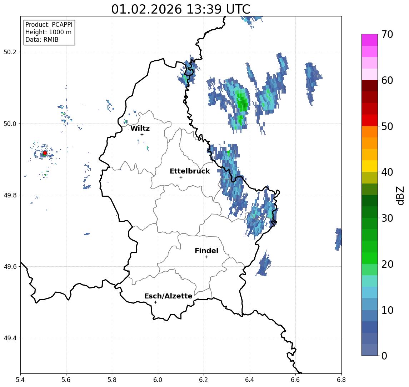
Task: Click the 6.6 longitude tick label
Action: [x=295, y=380]
